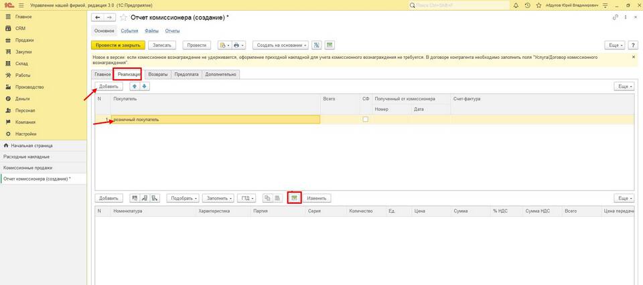Viewport: 643px width, 285px height.
Task: Close the yellow info message banner
Action: click(x=634, y=58)
